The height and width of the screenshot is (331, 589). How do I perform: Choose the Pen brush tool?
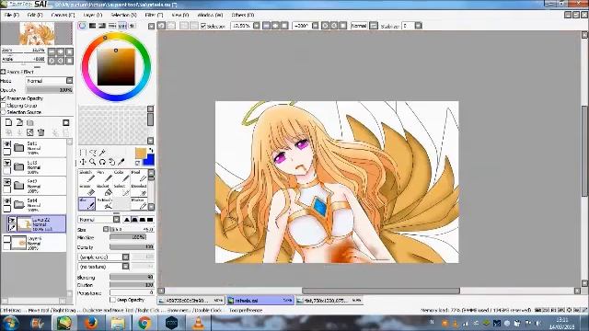coord(104,176)
